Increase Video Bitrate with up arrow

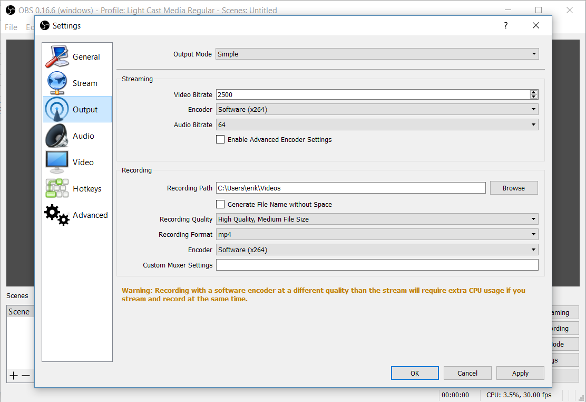coord(534,92)
